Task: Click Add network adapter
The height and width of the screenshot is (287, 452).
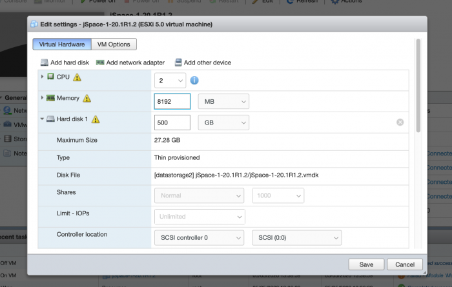Action: click(130, 63)
